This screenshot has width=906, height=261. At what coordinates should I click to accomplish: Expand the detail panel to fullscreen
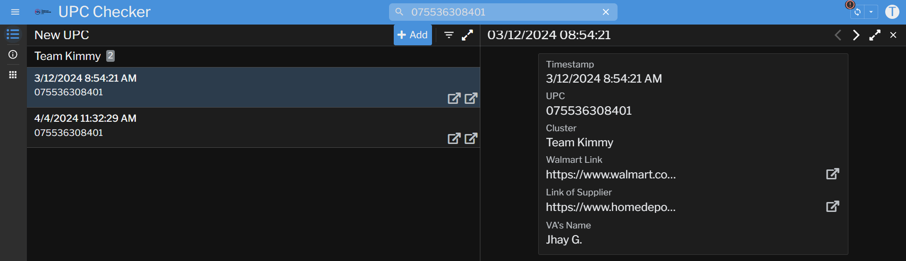point(875,35)
